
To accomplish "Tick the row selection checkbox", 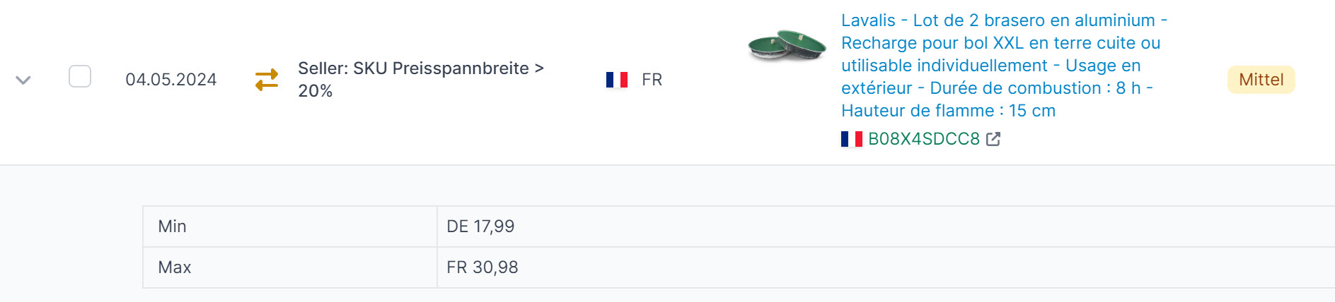I will [x=80, y=76].
